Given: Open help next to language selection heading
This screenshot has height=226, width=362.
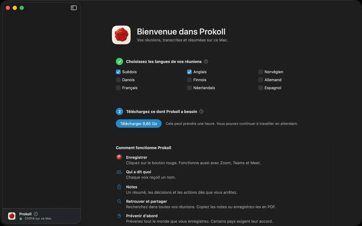Looking at the screenshot, I should (x=206, y=61).
